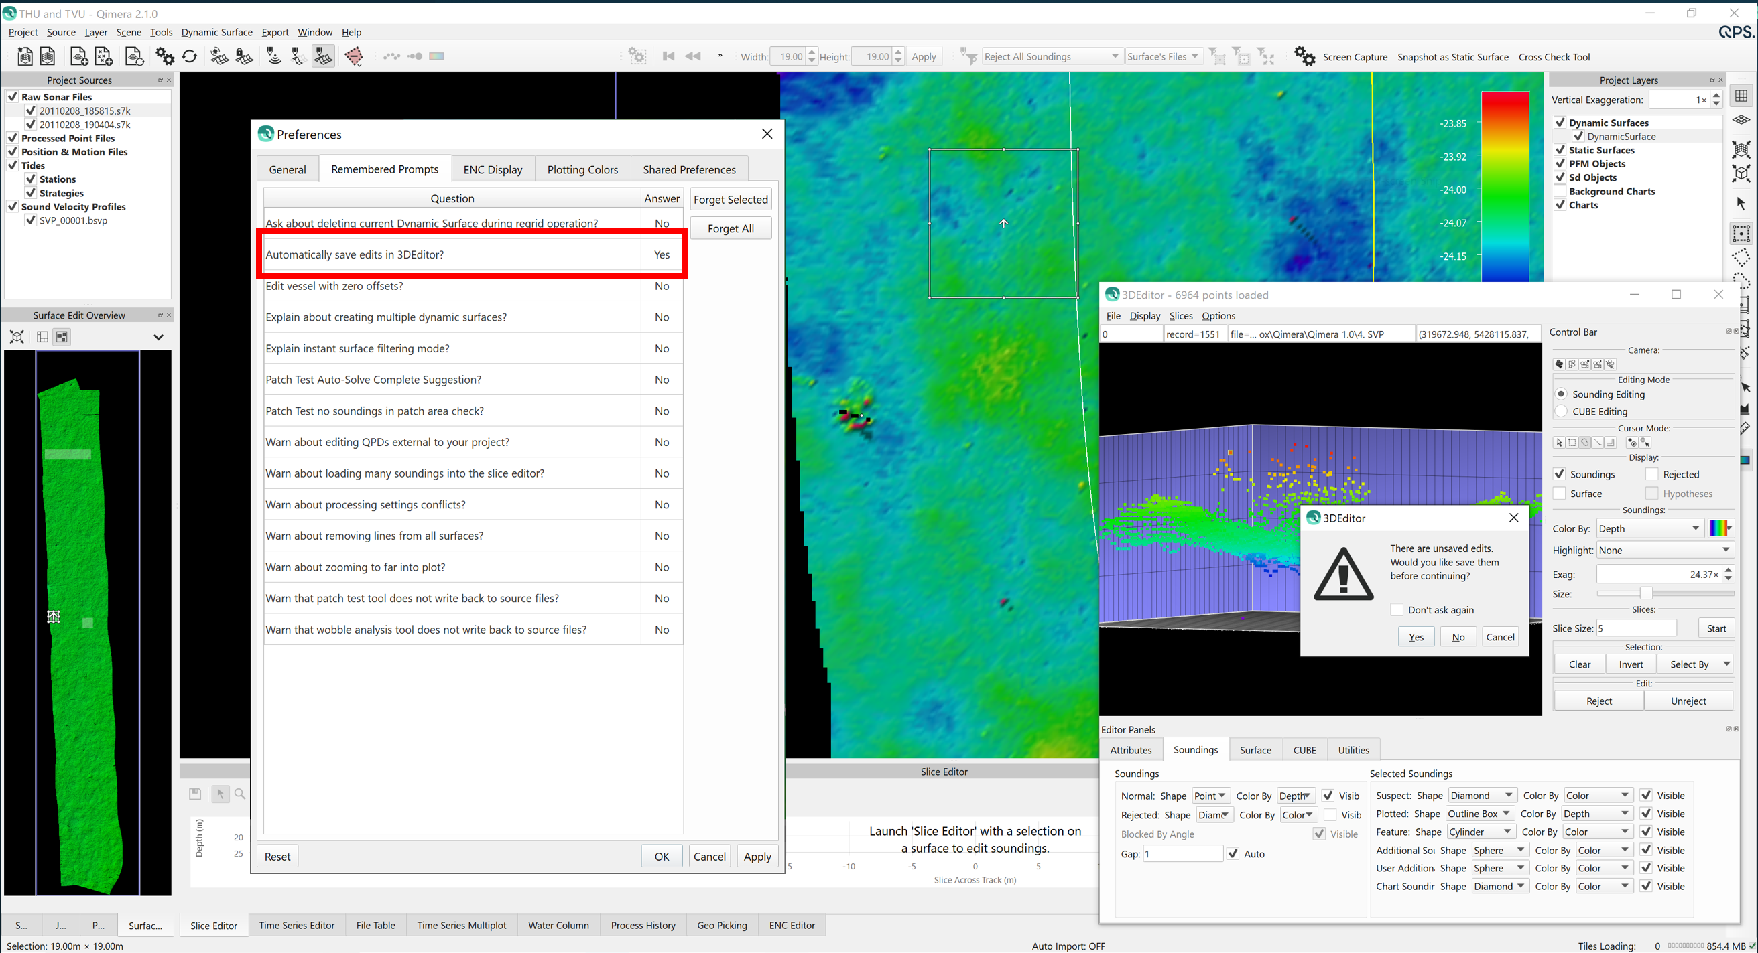
Task: Select the CUBE Editing radio button
Action: (1561, 411)
